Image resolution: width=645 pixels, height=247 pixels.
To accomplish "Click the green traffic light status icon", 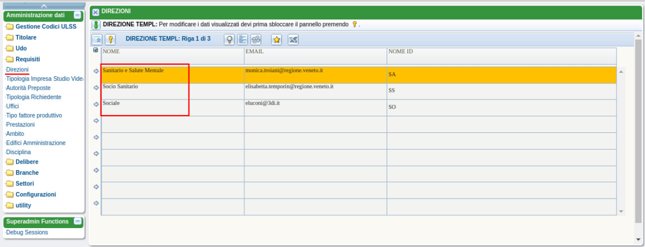I will click(x=96, y=24).
